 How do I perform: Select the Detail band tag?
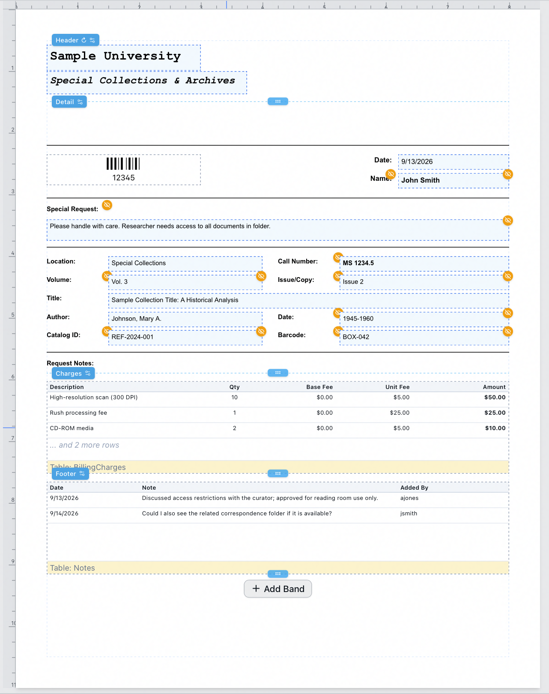pos(69,102)
